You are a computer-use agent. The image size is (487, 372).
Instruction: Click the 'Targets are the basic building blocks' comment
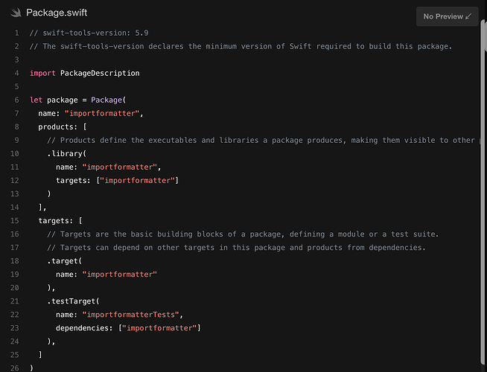(x=243, y=234)
